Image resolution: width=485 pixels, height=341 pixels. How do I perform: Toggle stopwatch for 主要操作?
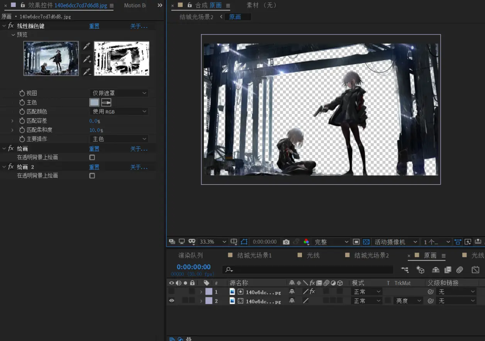[22, 139]
